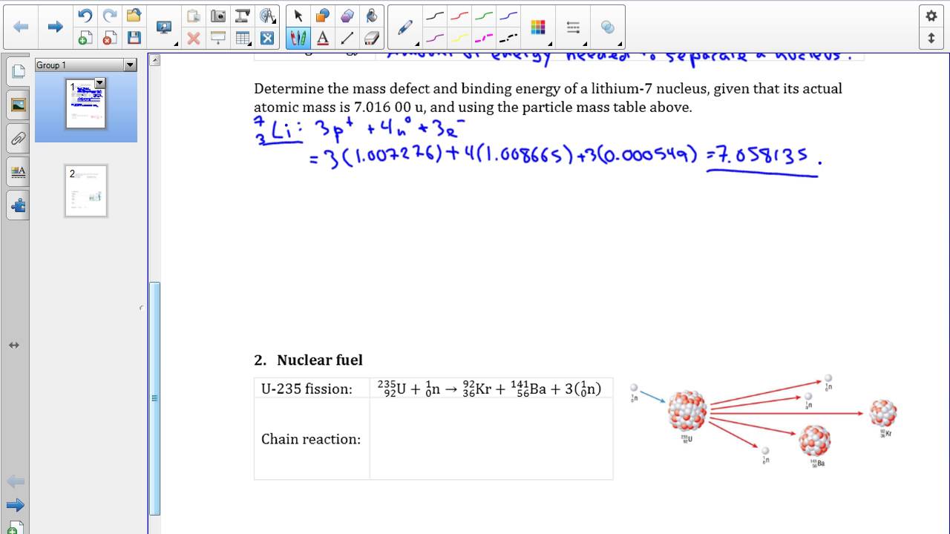Open the screen capture camera tool

tap(218, 16)
